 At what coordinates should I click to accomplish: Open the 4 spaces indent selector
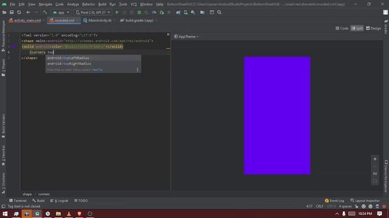coord(345,206)
